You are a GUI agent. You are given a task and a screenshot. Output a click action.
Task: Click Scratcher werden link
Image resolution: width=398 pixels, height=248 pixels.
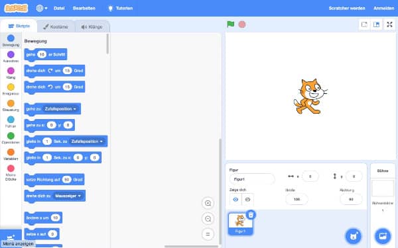347,8
